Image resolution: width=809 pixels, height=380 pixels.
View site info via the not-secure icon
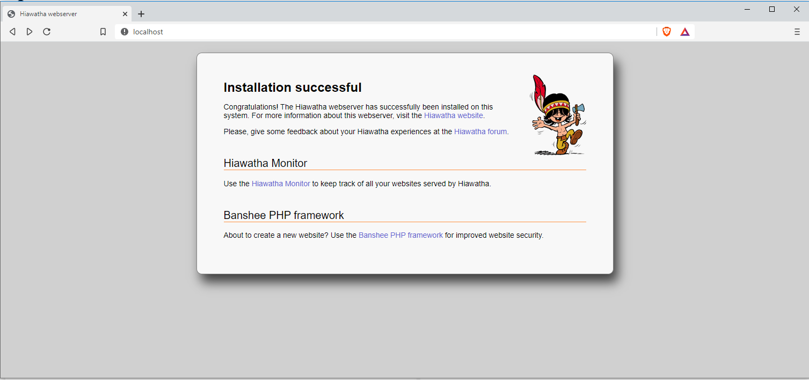(125, 32)
